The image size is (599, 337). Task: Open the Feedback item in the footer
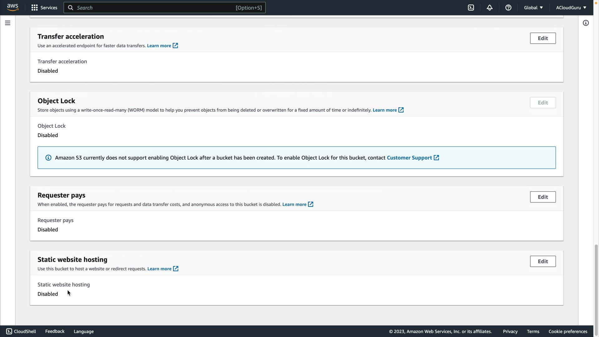point(55,331)
